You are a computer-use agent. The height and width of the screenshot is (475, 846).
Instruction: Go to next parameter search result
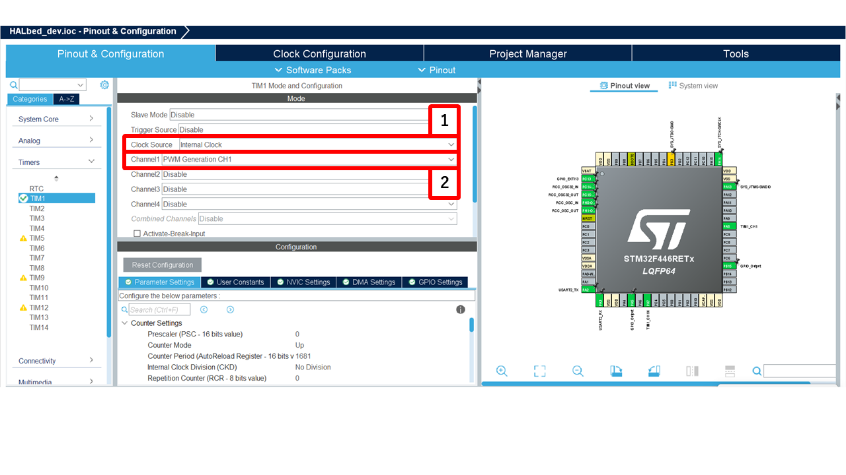point(230,309)
